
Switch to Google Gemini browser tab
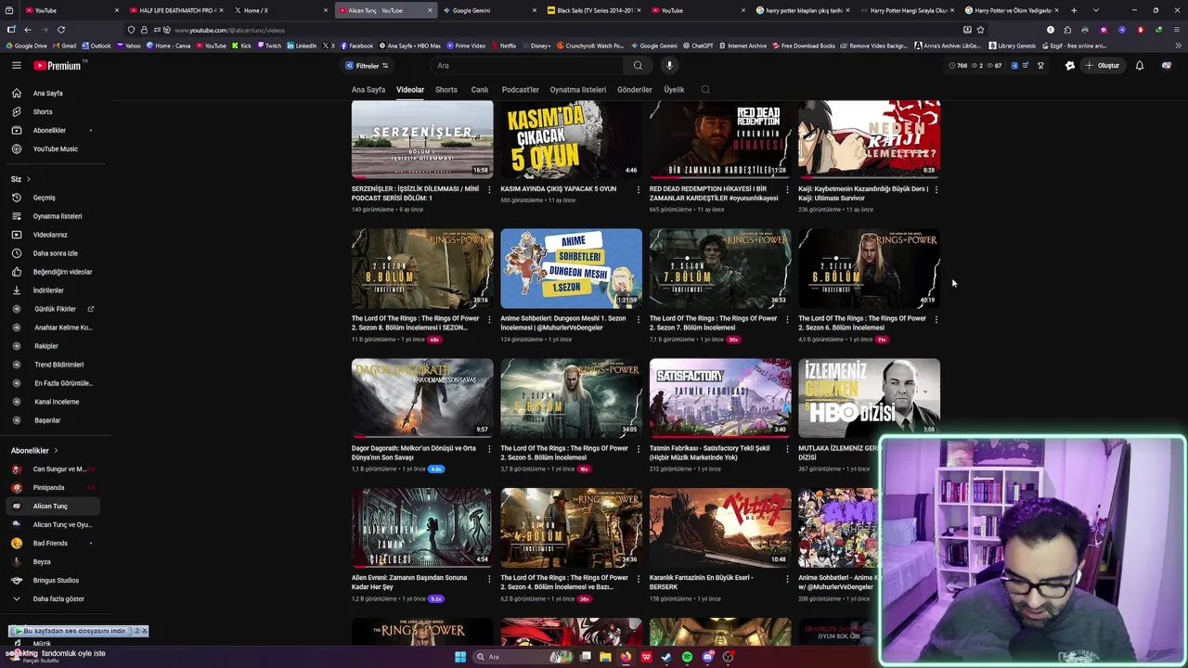pos(490,10)
